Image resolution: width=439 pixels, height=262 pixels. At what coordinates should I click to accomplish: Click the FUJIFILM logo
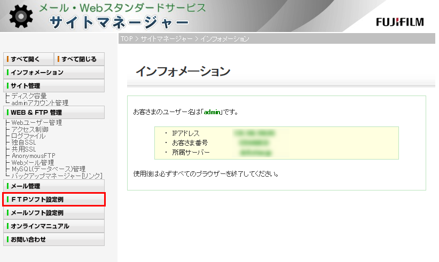[399, 22]
